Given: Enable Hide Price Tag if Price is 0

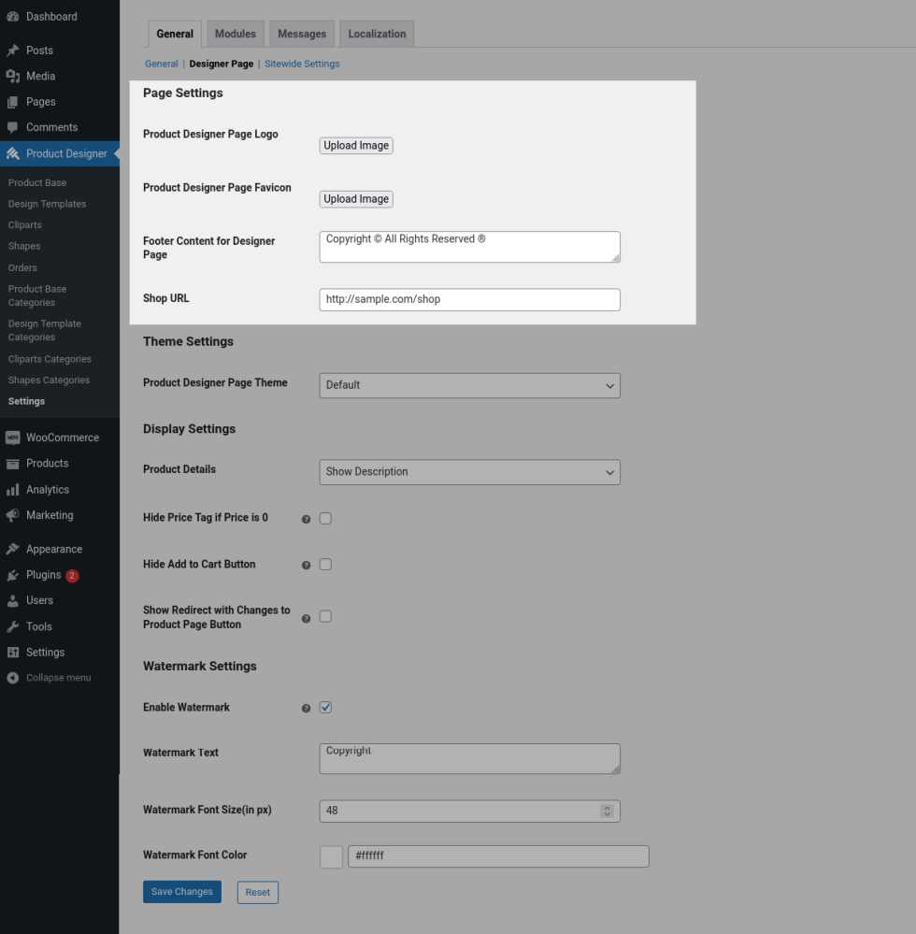Looking at the screenshot, I should coord(325,518).
